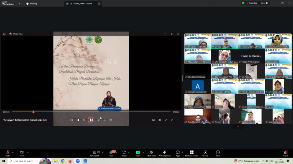Pause the Media Player video
This screenshot has height=164, width=293.
[91, 120]
